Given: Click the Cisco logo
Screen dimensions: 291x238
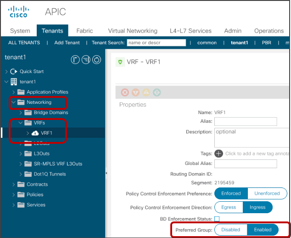Looking at the screenshot, I should pos(18,11).
